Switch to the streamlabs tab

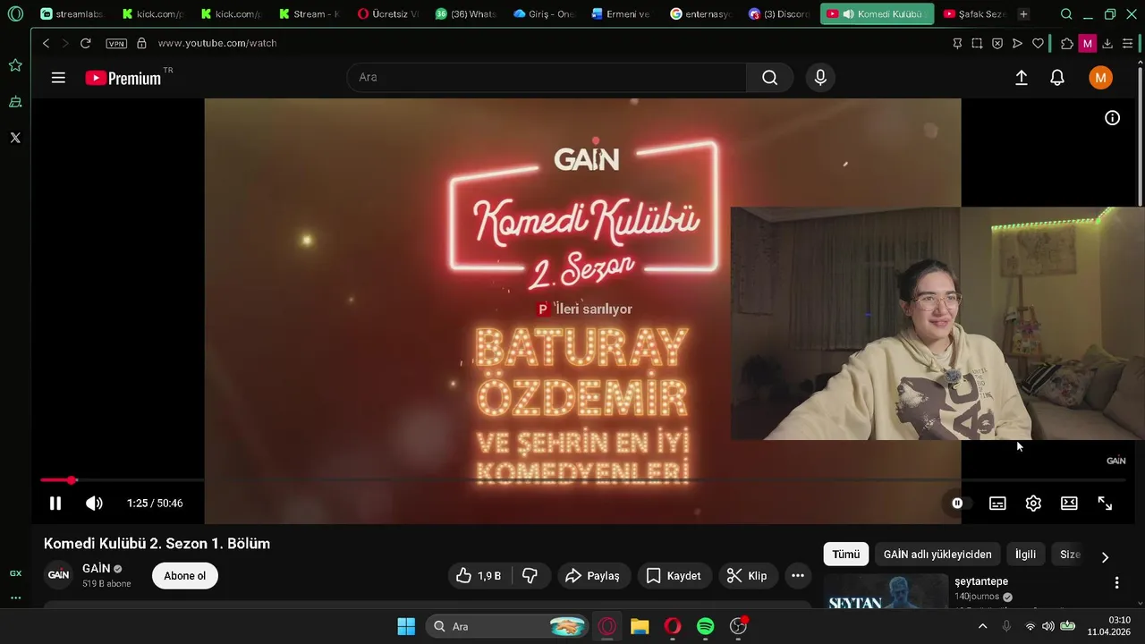(x=72, y=14)
